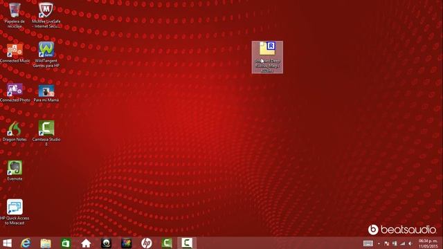Switch to the active Camtasia recorder taskbar icon

(187, 243)
